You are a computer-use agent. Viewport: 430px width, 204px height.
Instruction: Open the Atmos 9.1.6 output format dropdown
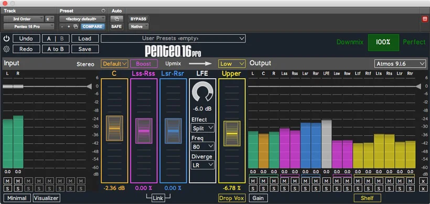[400, 63]
